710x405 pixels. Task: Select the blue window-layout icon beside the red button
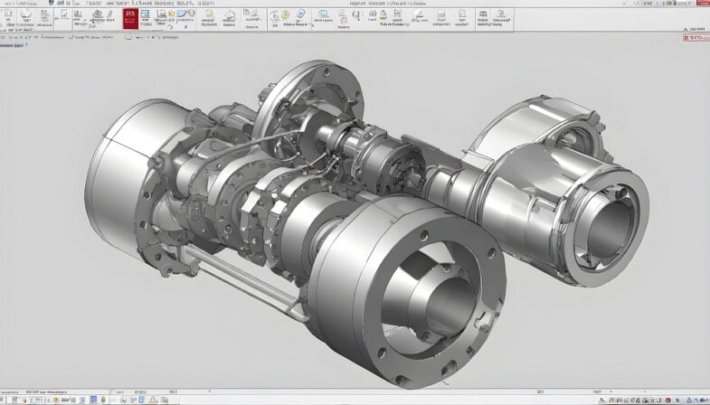(145, 14)
